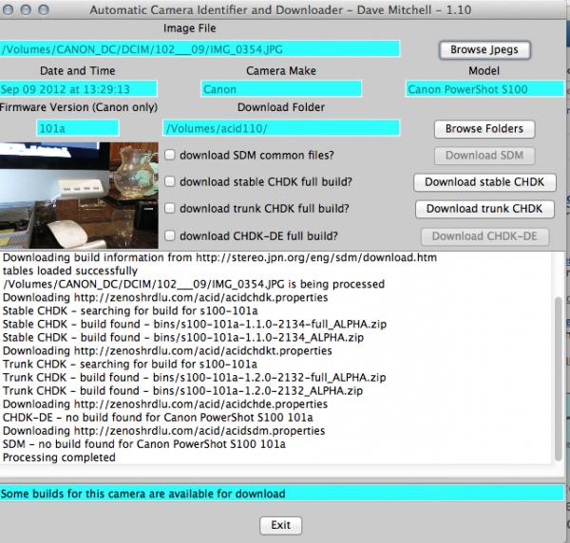Enable download SDM common files checkbox
The image size is (570, 543).
170,155
